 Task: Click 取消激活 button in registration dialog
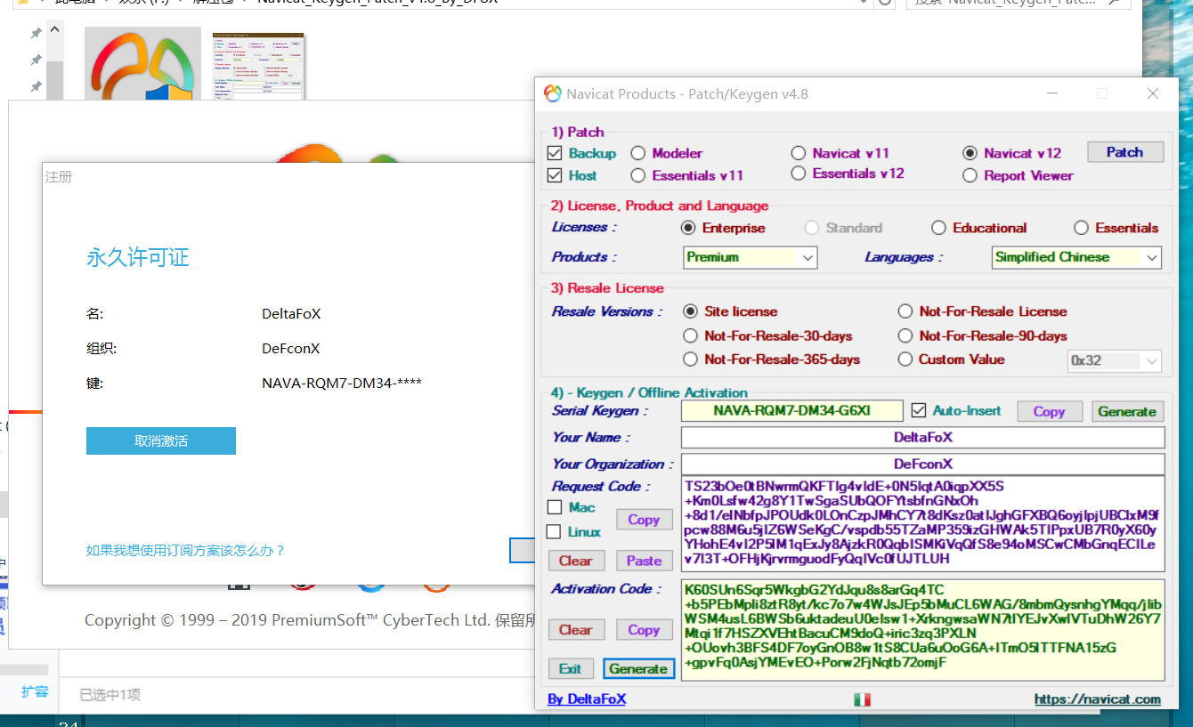161,440
